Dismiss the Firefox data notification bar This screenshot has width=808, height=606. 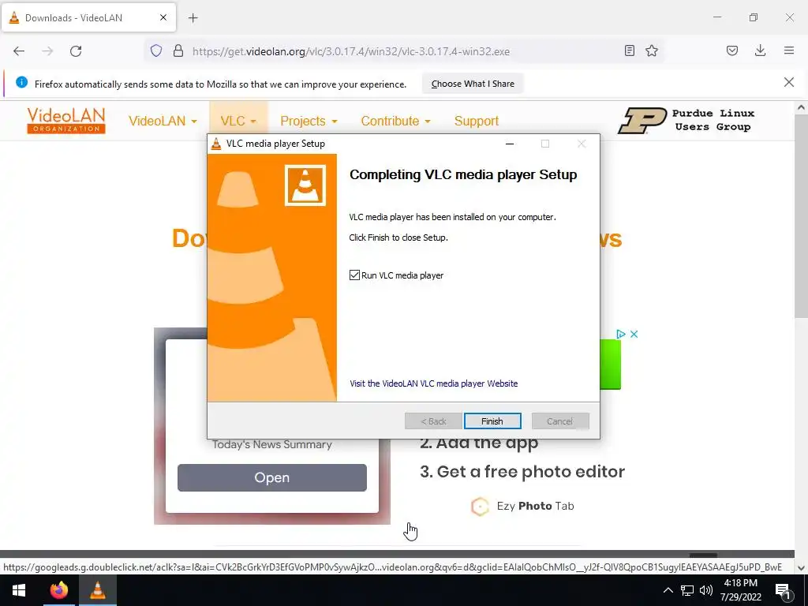[x=788, y=82]
